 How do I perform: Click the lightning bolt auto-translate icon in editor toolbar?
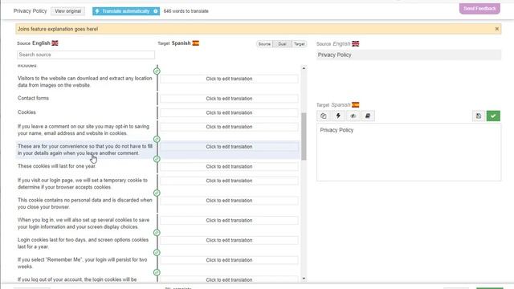pyautogui.click(x=338, y=116)
